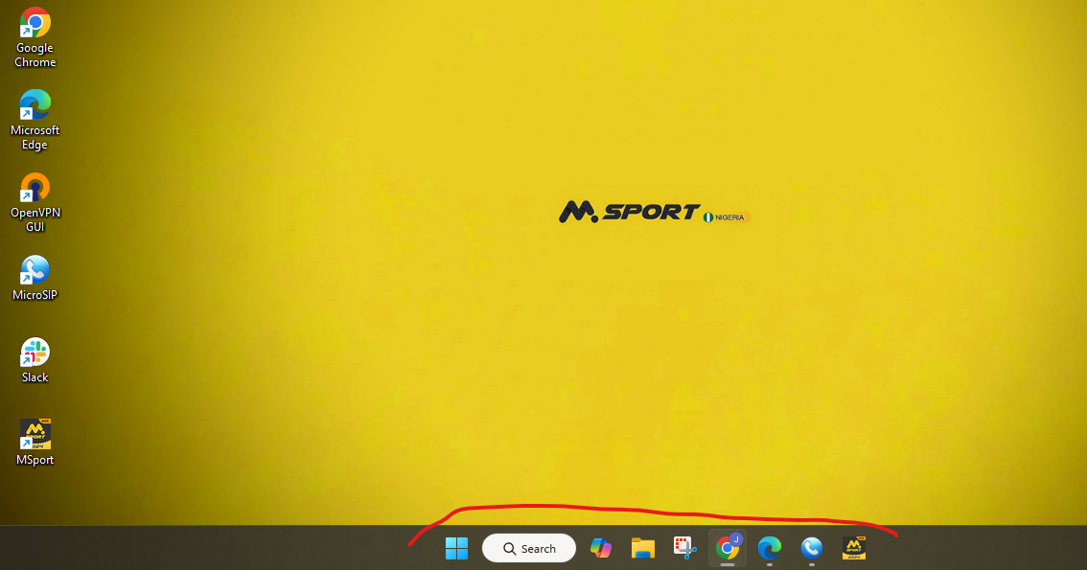1087x570 pixels.
Task: Launch Snipping Tool from taskbar
Action: click(685, 549)
